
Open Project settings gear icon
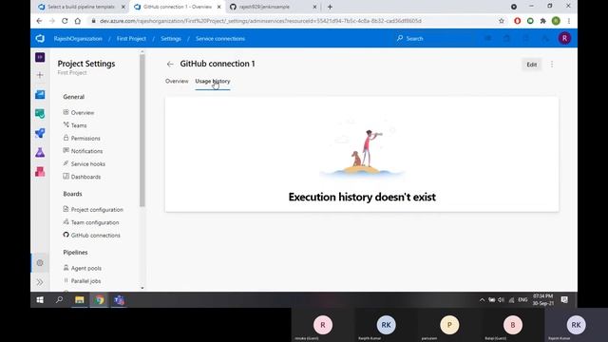pyautogui.click(x=40, y=263)
